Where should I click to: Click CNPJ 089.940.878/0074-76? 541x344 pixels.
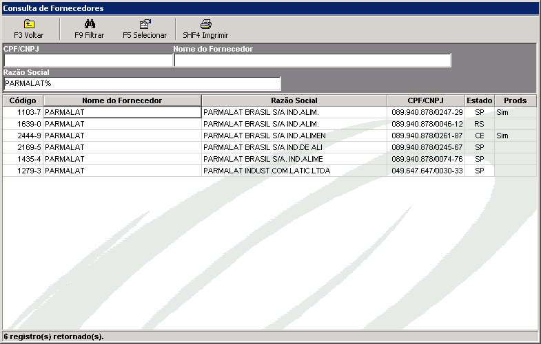[x=427, y=159]
